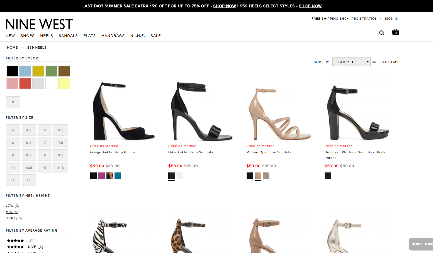Open the SANDALS menu
The image size is (433, 253).
[x=68, y=36]
